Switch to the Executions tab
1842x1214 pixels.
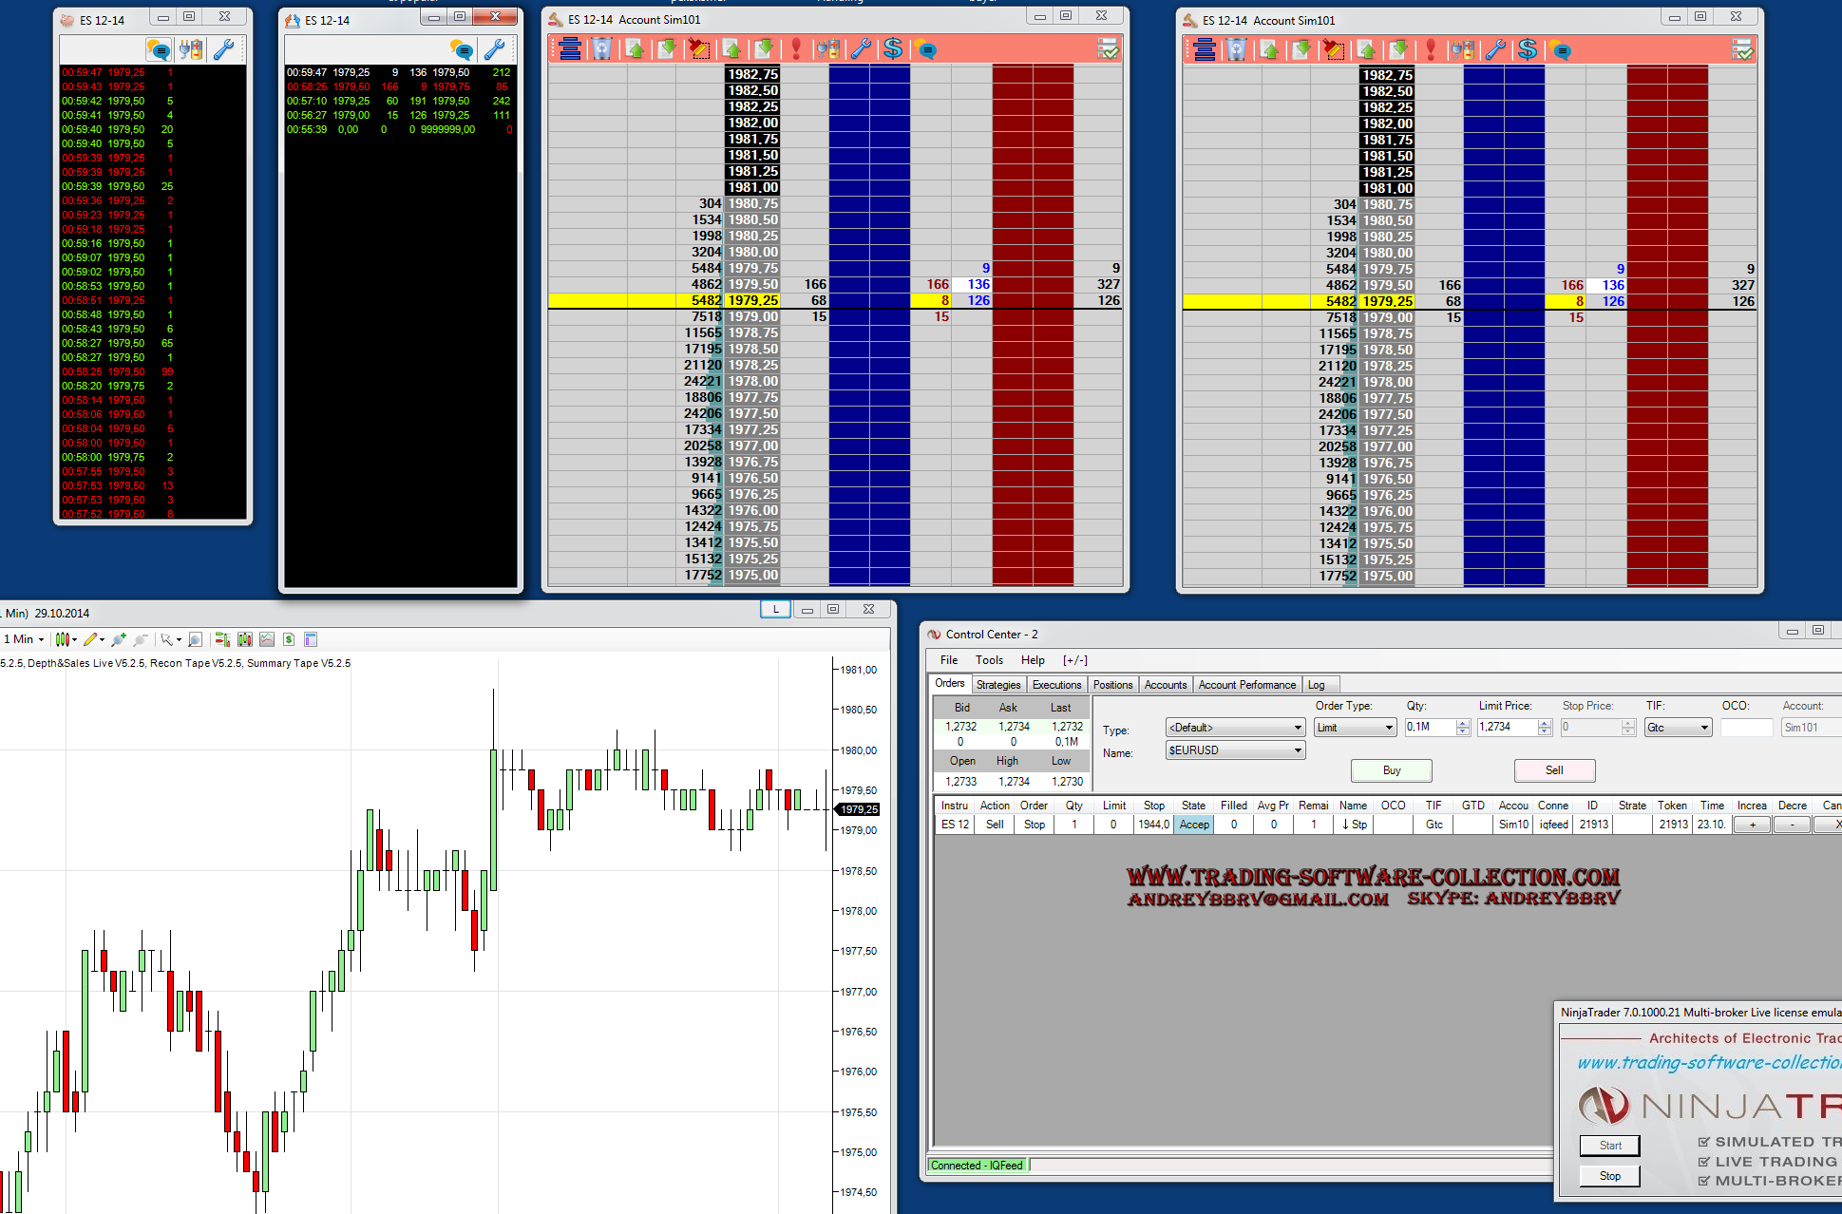[1056, 685]
